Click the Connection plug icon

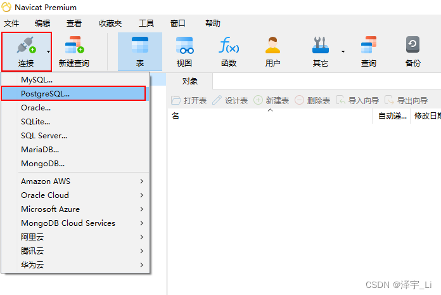[26, 45]
